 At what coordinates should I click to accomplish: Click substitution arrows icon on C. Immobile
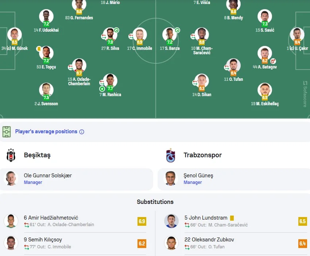tap(131, 36)
